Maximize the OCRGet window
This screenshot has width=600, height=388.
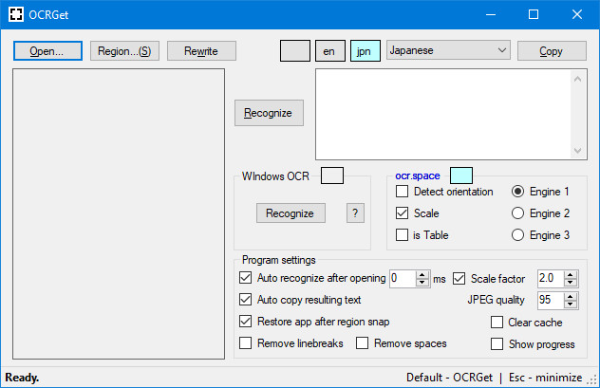coord(534,14)
